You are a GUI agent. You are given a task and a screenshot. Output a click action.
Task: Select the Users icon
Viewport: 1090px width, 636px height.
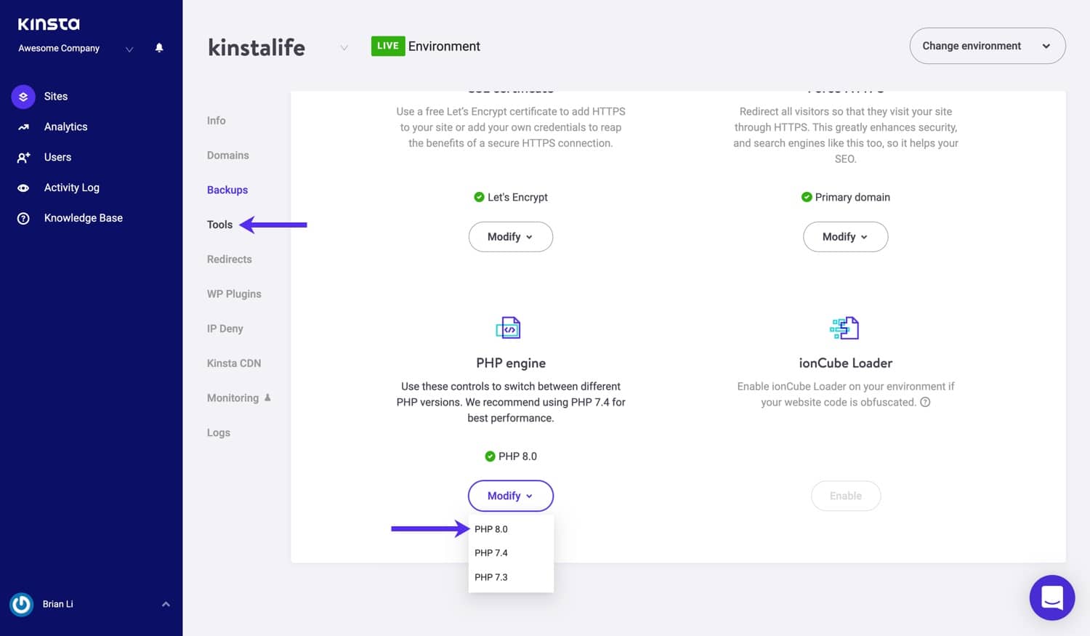(23, 157)
